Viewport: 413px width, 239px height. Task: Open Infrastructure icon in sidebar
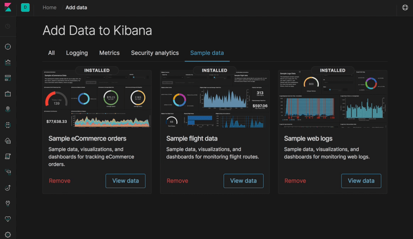pyautogui.click(x=8, y=141)
